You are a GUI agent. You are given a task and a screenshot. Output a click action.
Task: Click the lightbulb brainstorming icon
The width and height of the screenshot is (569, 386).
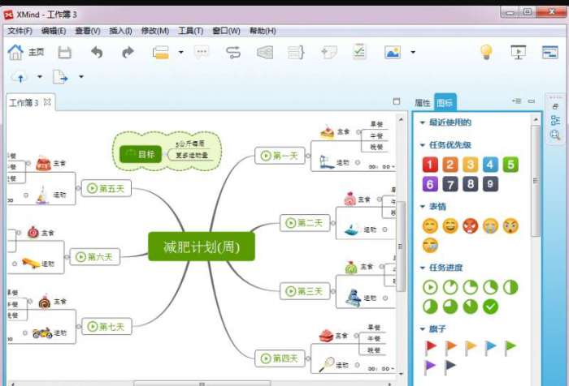(x=486, y=53)
